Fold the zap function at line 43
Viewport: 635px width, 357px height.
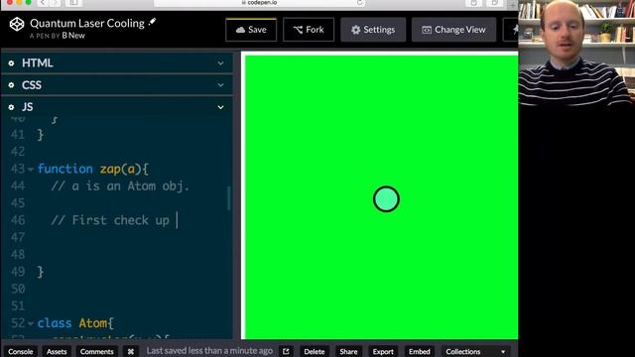(x=31, y=170)
